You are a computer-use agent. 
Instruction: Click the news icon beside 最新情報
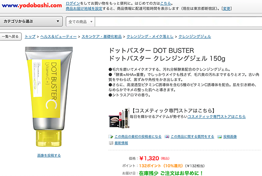coord(111,143)
